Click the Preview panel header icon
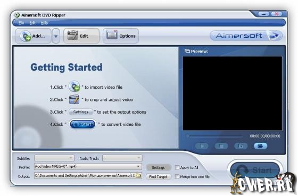The width and height of the screenshot is (298, 196). coord(187,51)
